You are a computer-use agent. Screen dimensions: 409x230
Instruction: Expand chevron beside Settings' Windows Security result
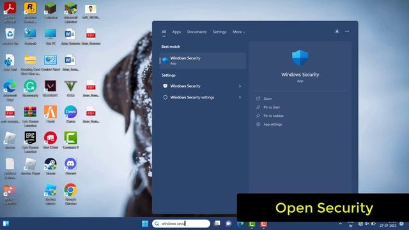click(240, 86)
